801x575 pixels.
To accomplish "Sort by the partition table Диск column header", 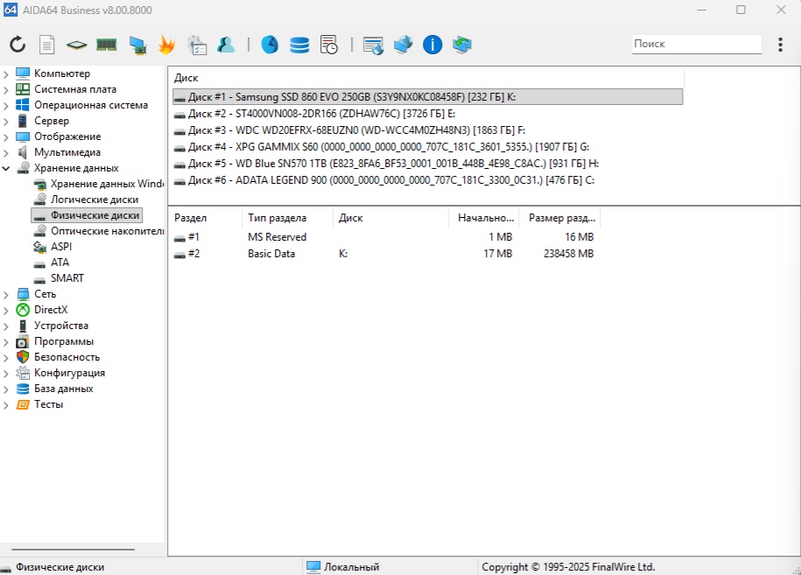I will coord(391,218).
